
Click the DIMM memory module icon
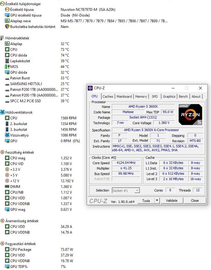[x=7, y=186]
